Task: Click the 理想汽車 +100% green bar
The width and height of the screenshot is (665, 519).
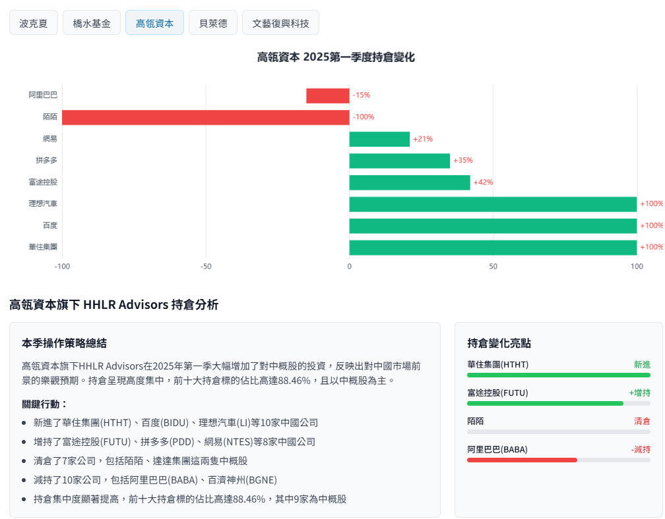Action: tap(493, 204)
